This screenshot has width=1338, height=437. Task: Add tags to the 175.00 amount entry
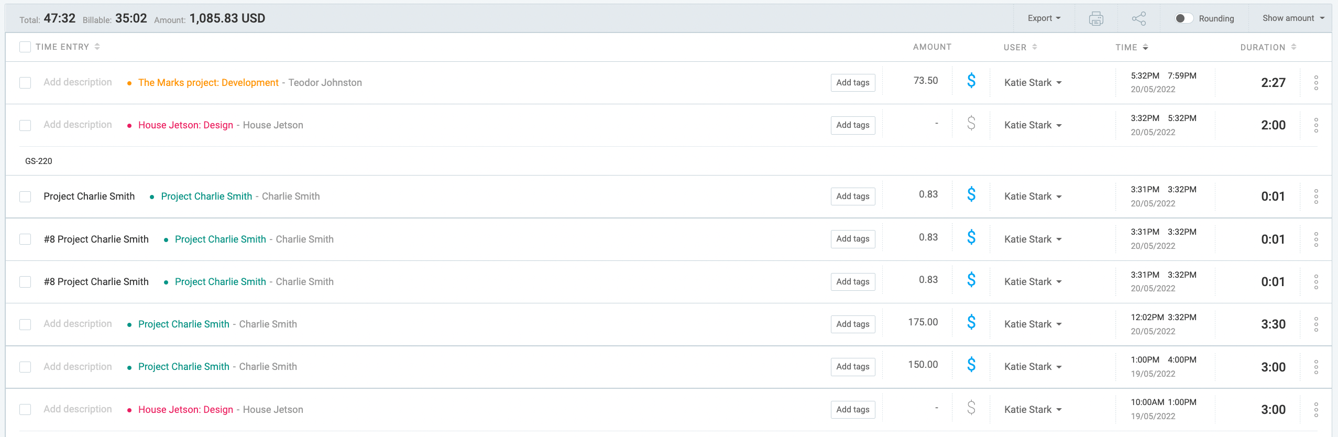click(x=853, y=324)
